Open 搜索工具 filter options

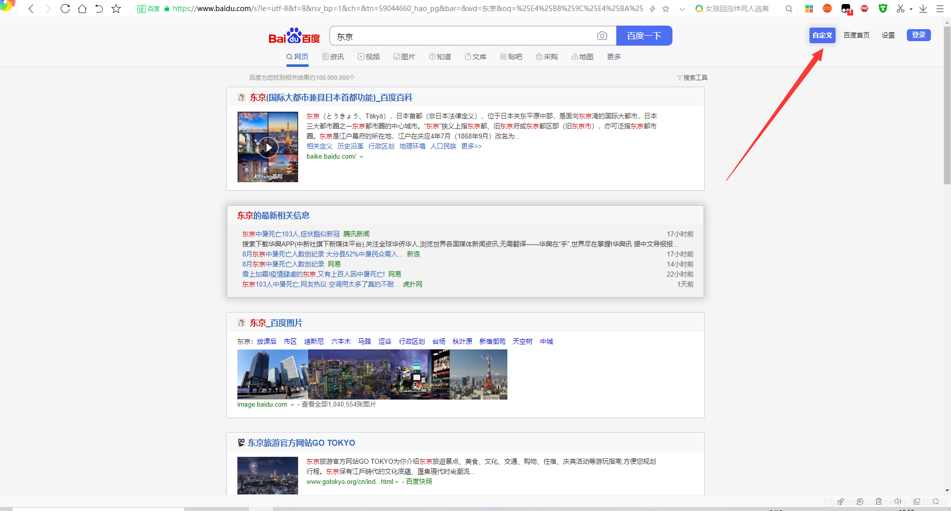695,77
